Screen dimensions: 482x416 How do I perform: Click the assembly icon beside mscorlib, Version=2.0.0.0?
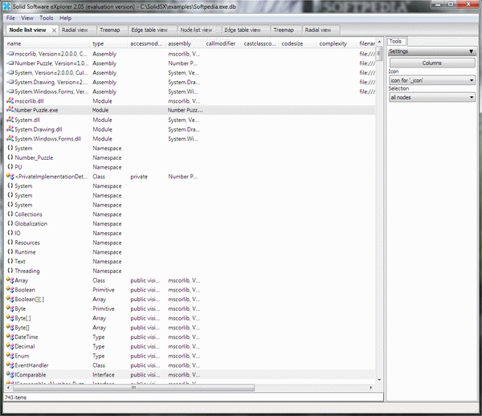click(10, 54)
